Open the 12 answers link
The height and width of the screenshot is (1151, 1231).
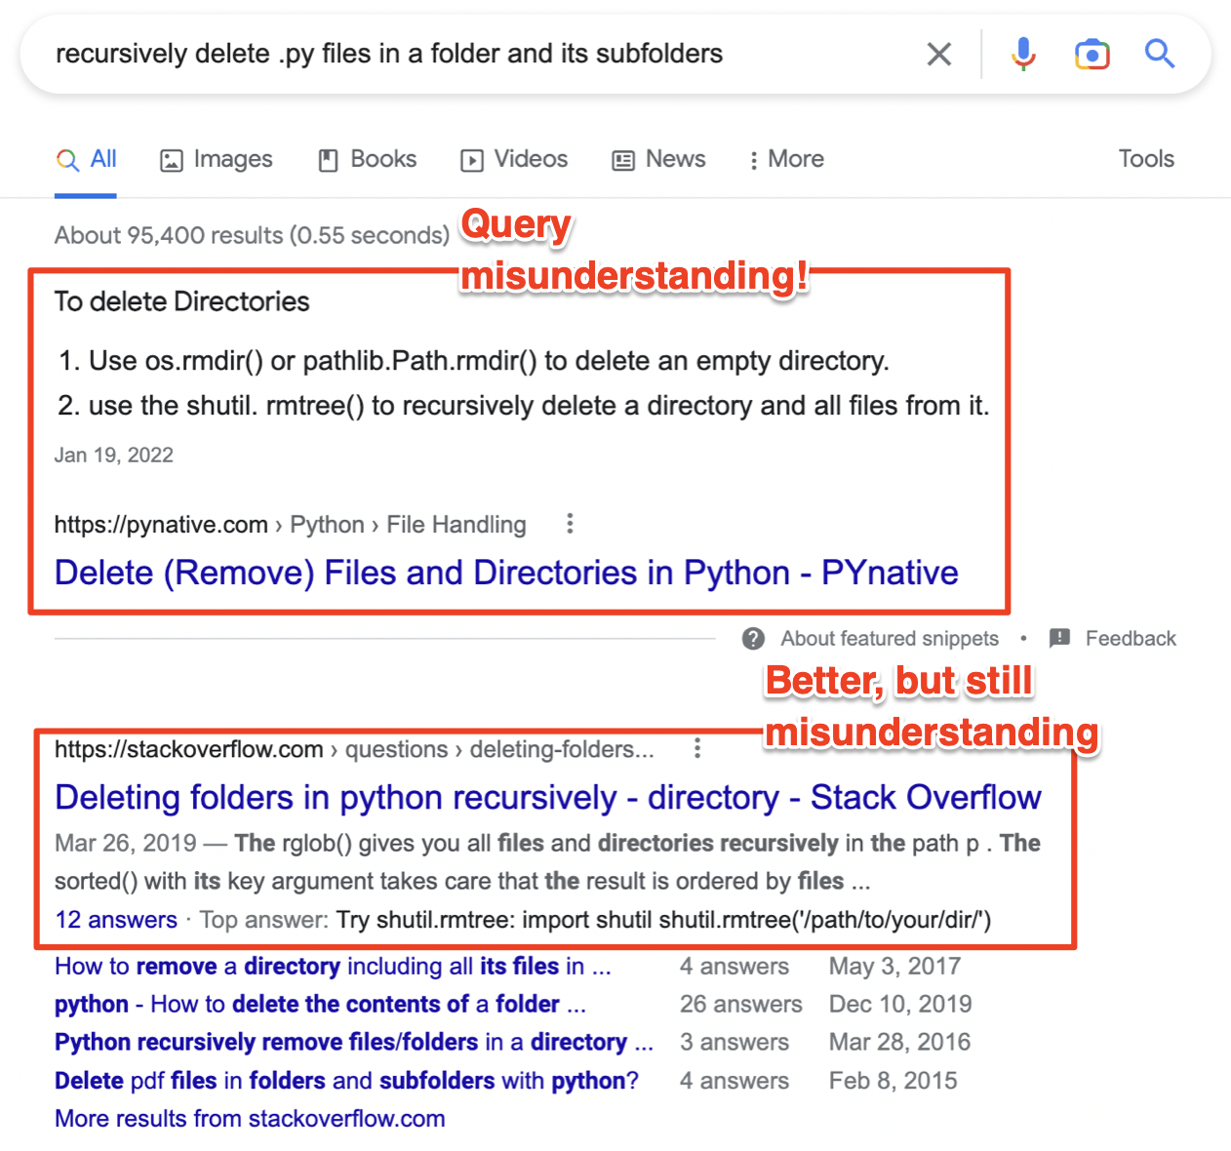[116, 920]
